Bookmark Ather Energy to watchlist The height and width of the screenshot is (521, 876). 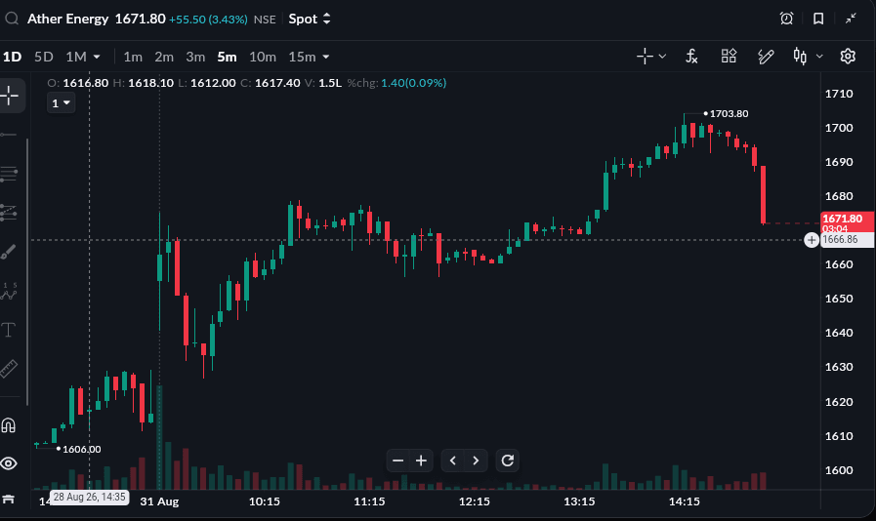pos(818,19)
